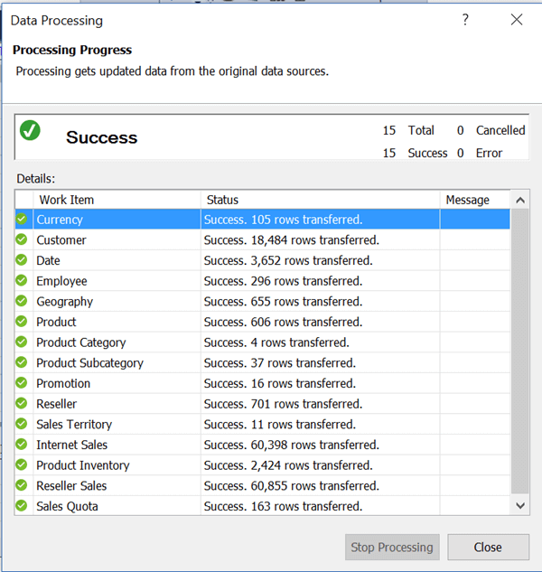Select the Customer work item
The height and width of the screenshot is (572, 542).
pos(263,239)
